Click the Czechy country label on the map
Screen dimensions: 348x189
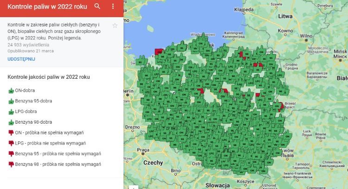[x=153, y=163]
